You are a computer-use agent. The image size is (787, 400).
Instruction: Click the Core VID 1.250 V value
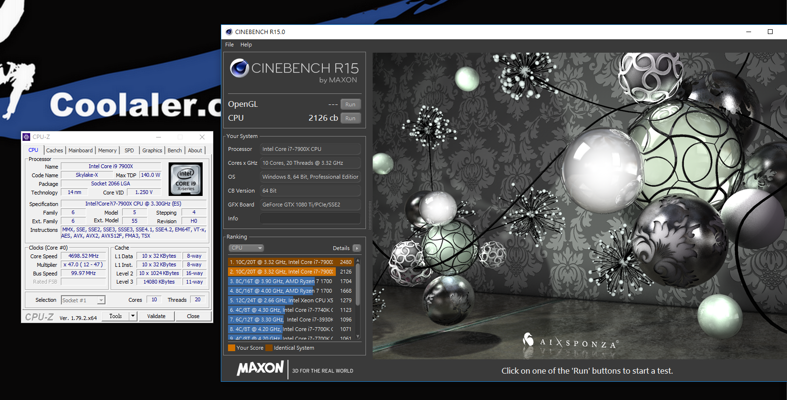click(144, 192)
